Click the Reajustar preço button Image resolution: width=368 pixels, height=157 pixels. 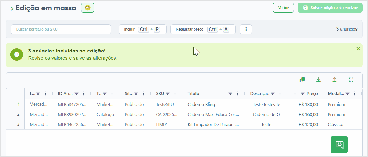(x=203, y=29)
